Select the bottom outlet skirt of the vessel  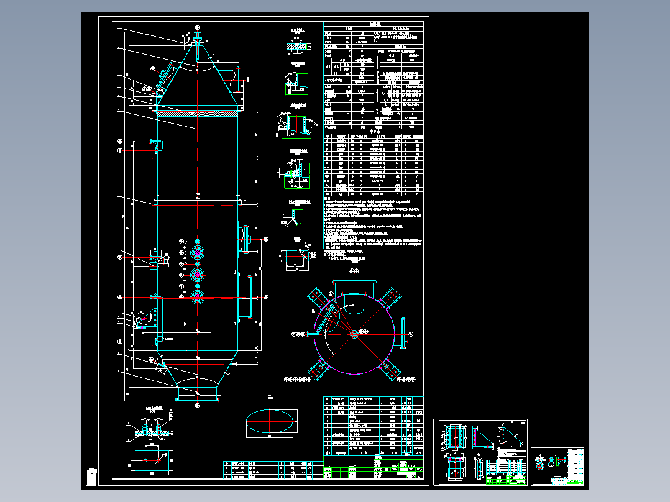coord(198,393)
